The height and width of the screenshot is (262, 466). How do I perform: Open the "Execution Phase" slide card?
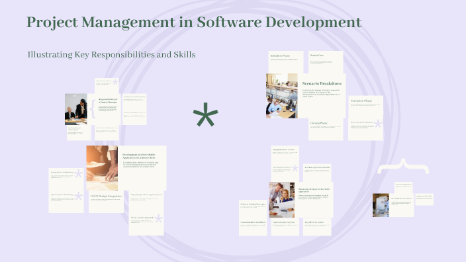coord(365,107)
